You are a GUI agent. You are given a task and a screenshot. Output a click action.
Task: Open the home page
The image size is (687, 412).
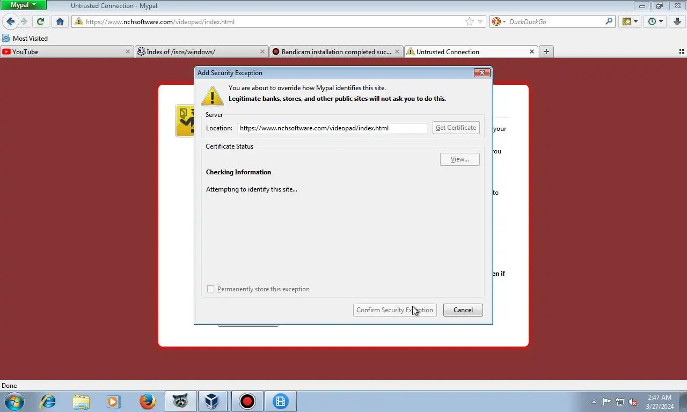point(60,21)
